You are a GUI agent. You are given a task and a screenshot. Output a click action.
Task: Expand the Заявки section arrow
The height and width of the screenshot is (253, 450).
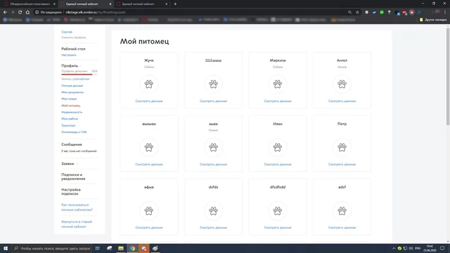[77, 164]
